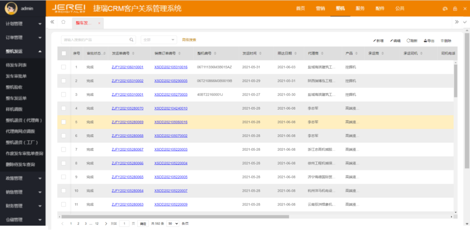Screen dimensions: 470x230
Task: Click the 新增 (add) pencil button
Action: coord(378,41)
